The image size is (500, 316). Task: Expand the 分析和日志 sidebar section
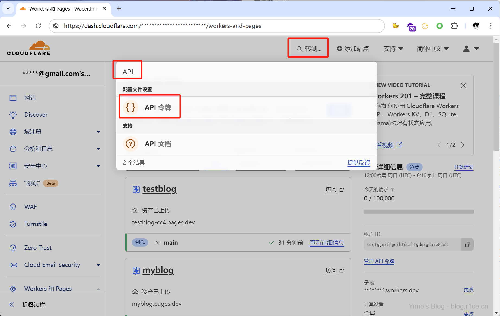(x=98, y=149)
